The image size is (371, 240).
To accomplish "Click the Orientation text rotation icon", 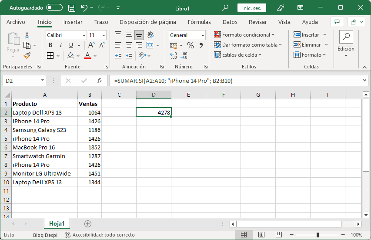I will (142, 56).
